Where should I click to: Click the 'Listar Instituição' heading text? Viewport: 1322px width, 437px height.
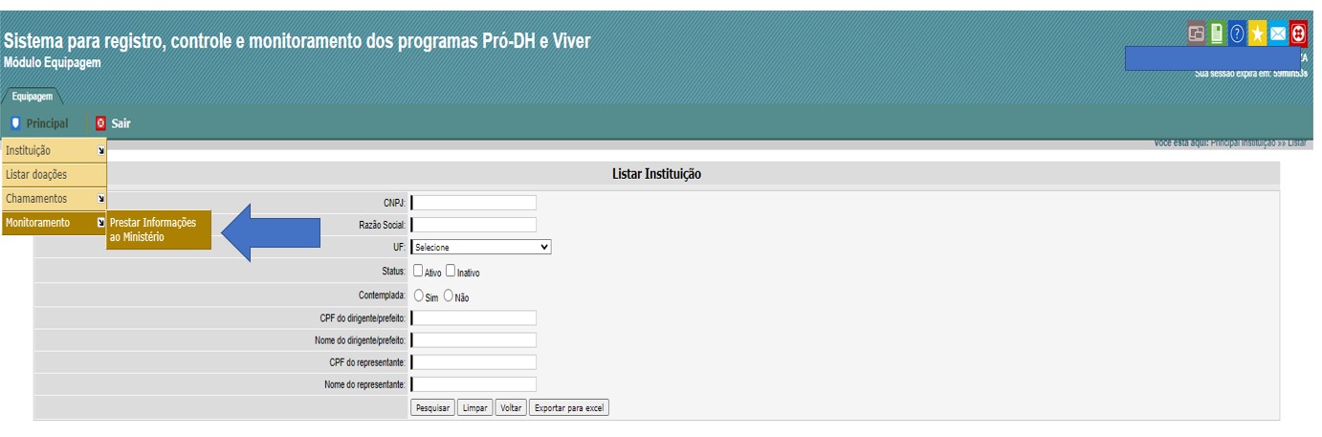tap(656, 174)
